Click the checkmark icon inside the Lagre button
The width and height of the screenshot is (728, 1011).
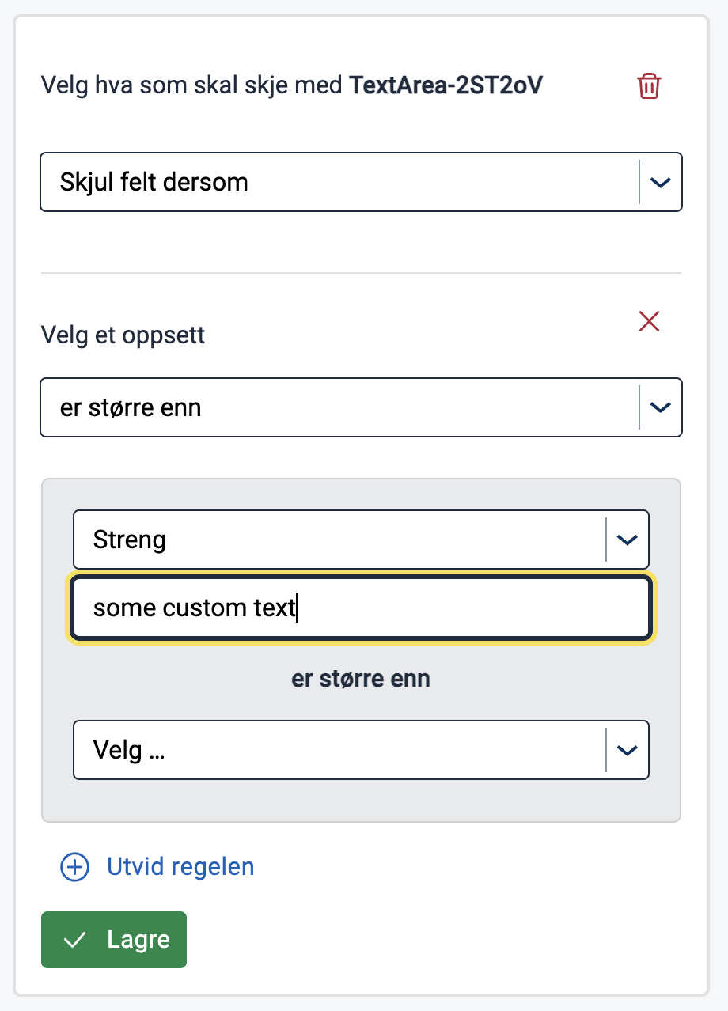[x=75, y=940]
